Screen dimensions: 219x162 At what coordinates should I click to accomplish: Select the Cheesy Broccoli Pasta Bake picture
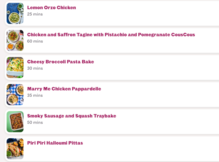pos(15,67)
